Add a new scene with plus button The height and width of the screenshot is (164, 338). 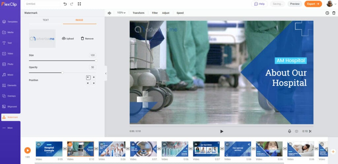tap(333, 151)
